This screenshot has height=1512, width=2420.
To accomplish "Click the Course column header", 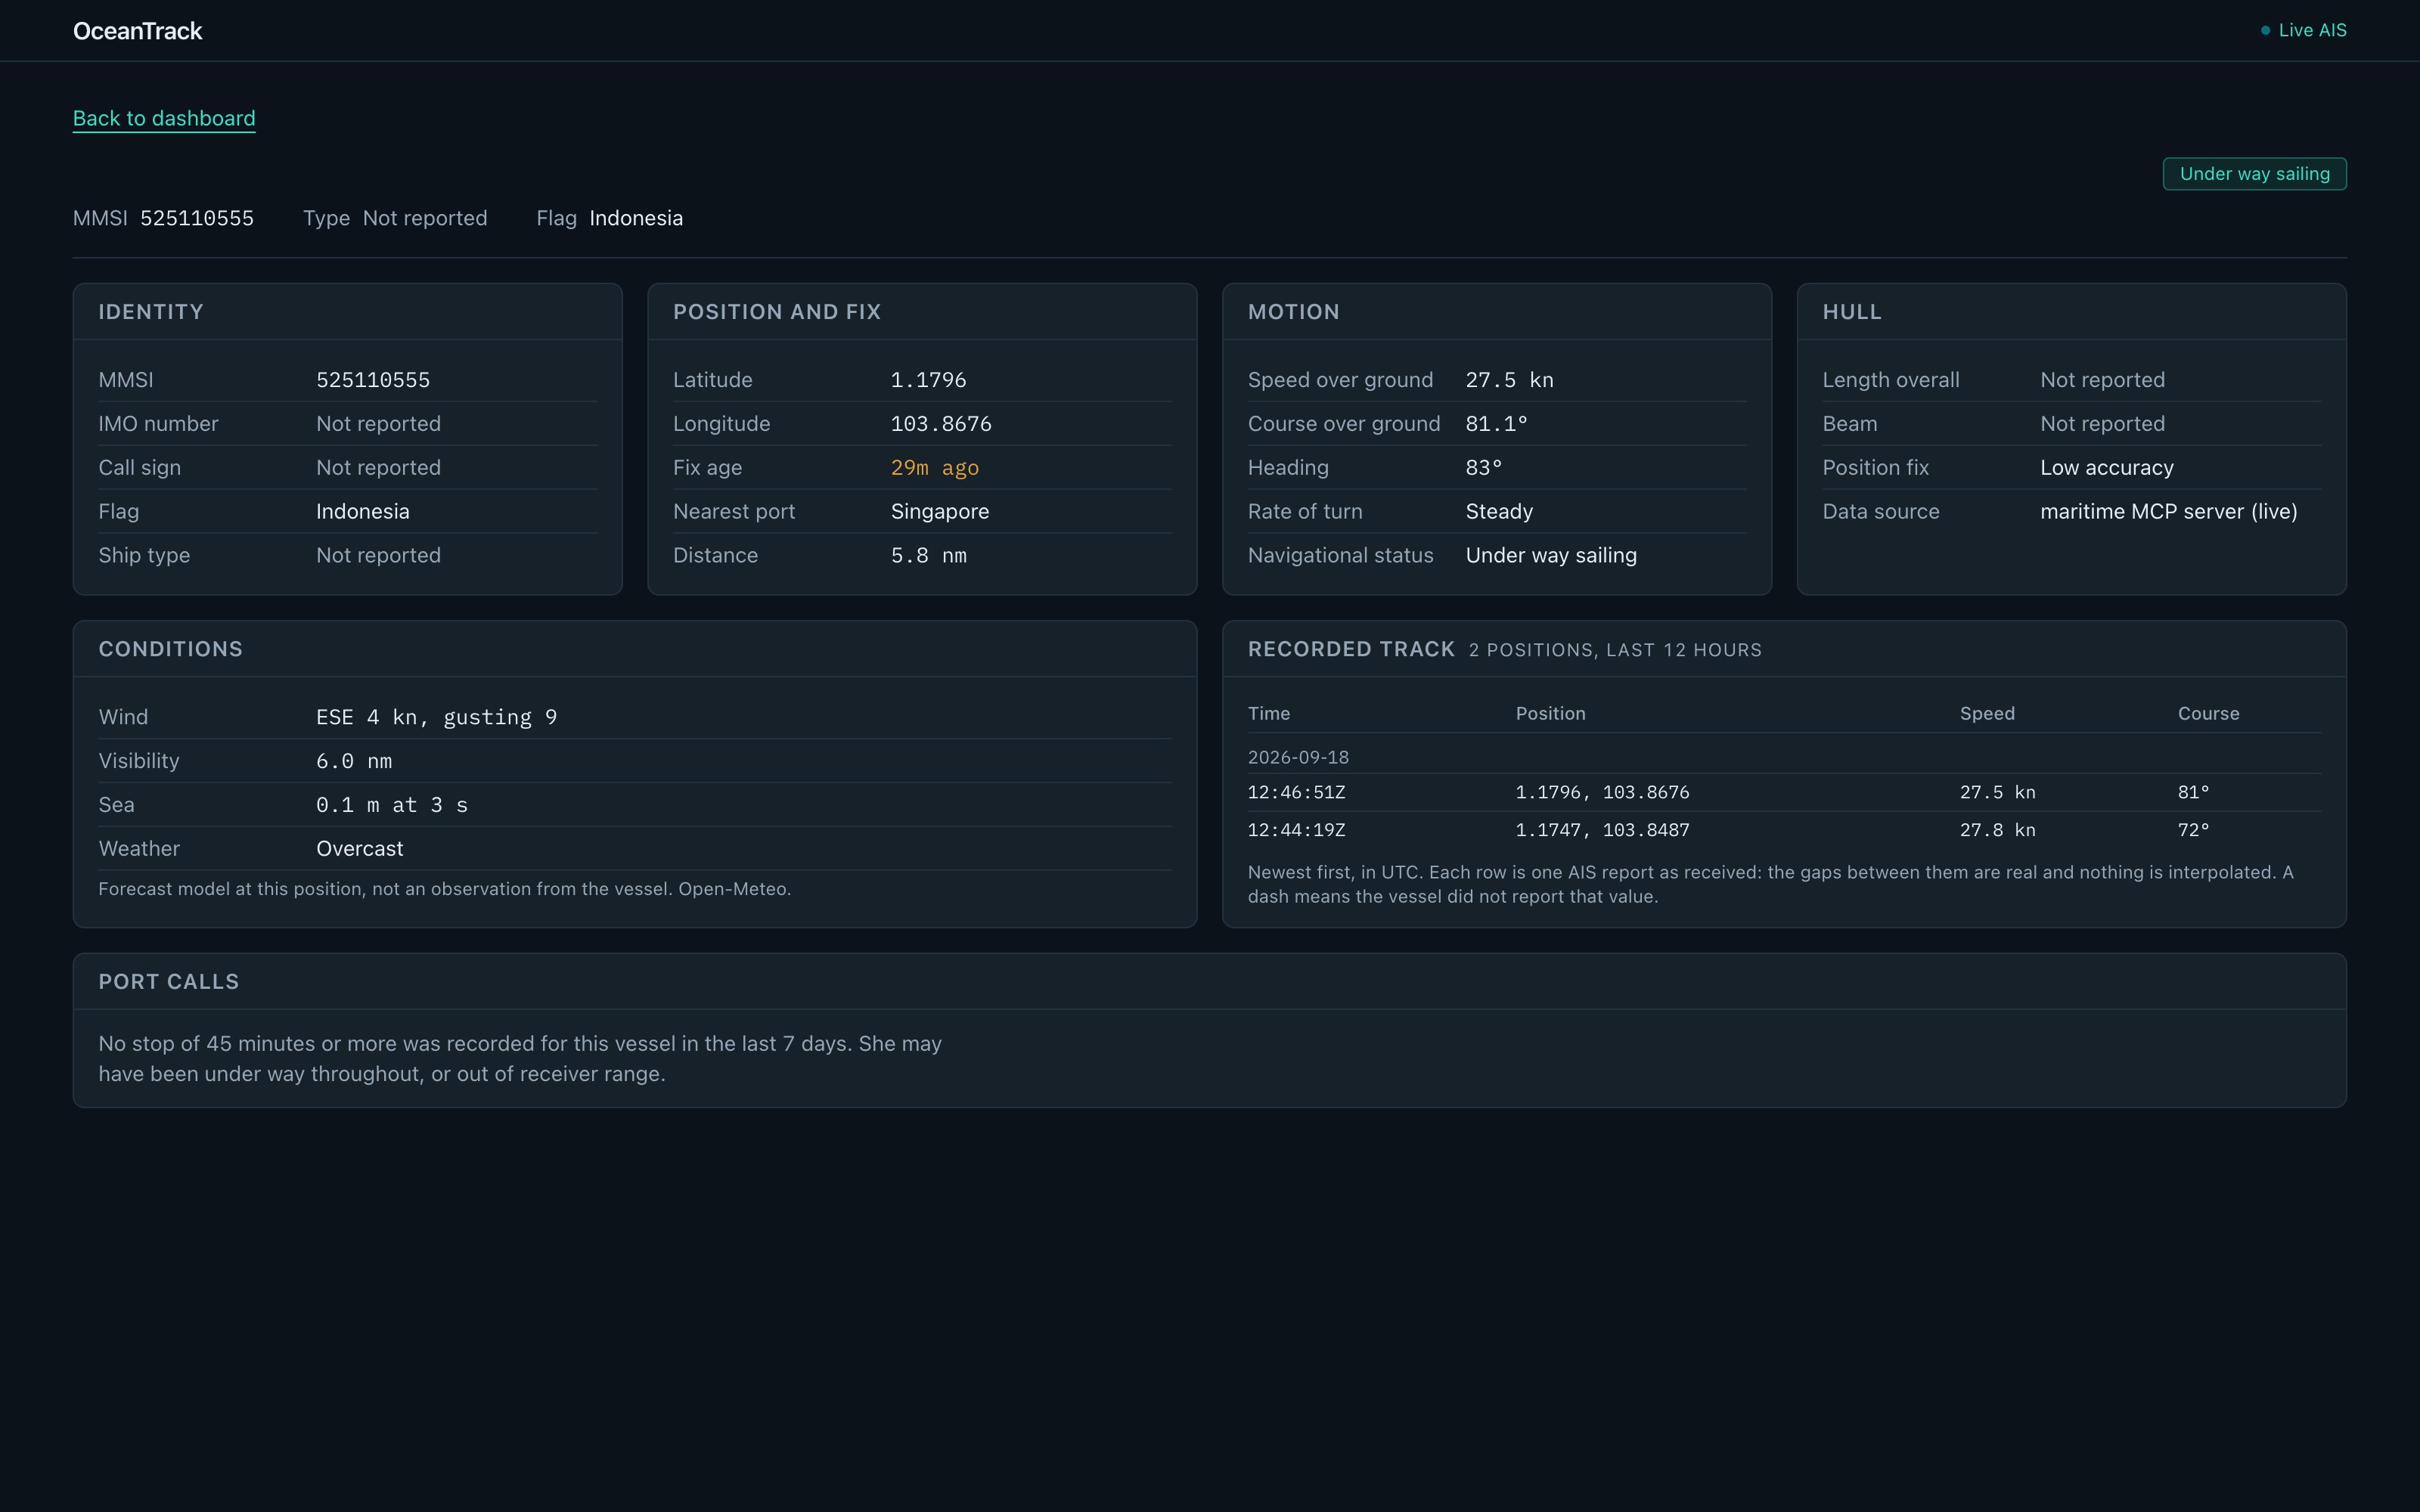I will click(x=2208, y=714).
